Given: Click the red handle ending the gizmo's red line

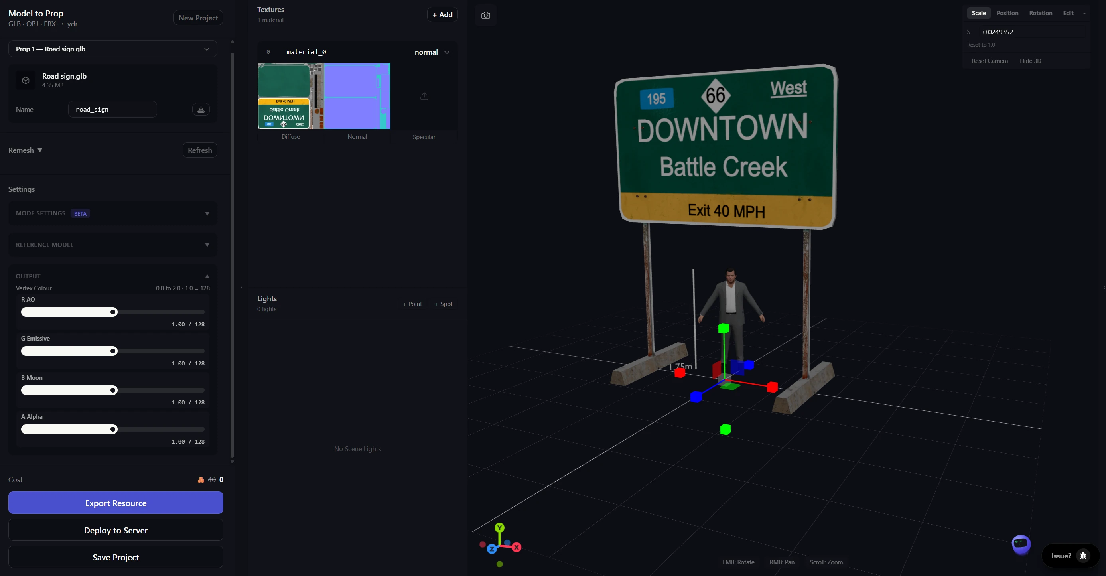Looking at the screenshot, I should (772, 387).
